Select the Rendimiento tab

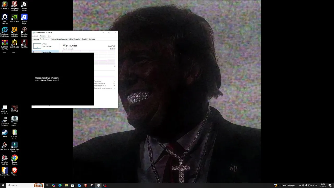coord(45,39)
